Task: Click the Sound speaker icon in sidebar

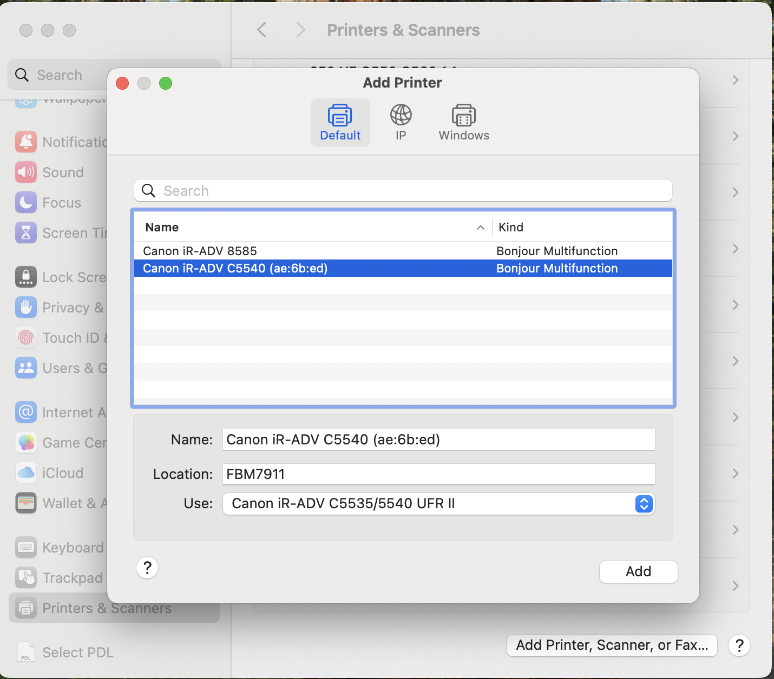Action: click(x=25, y=172)
